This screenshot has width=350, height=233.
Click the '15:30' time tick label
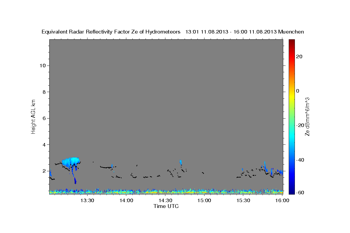pyautogui.click(x=243, y=200)
